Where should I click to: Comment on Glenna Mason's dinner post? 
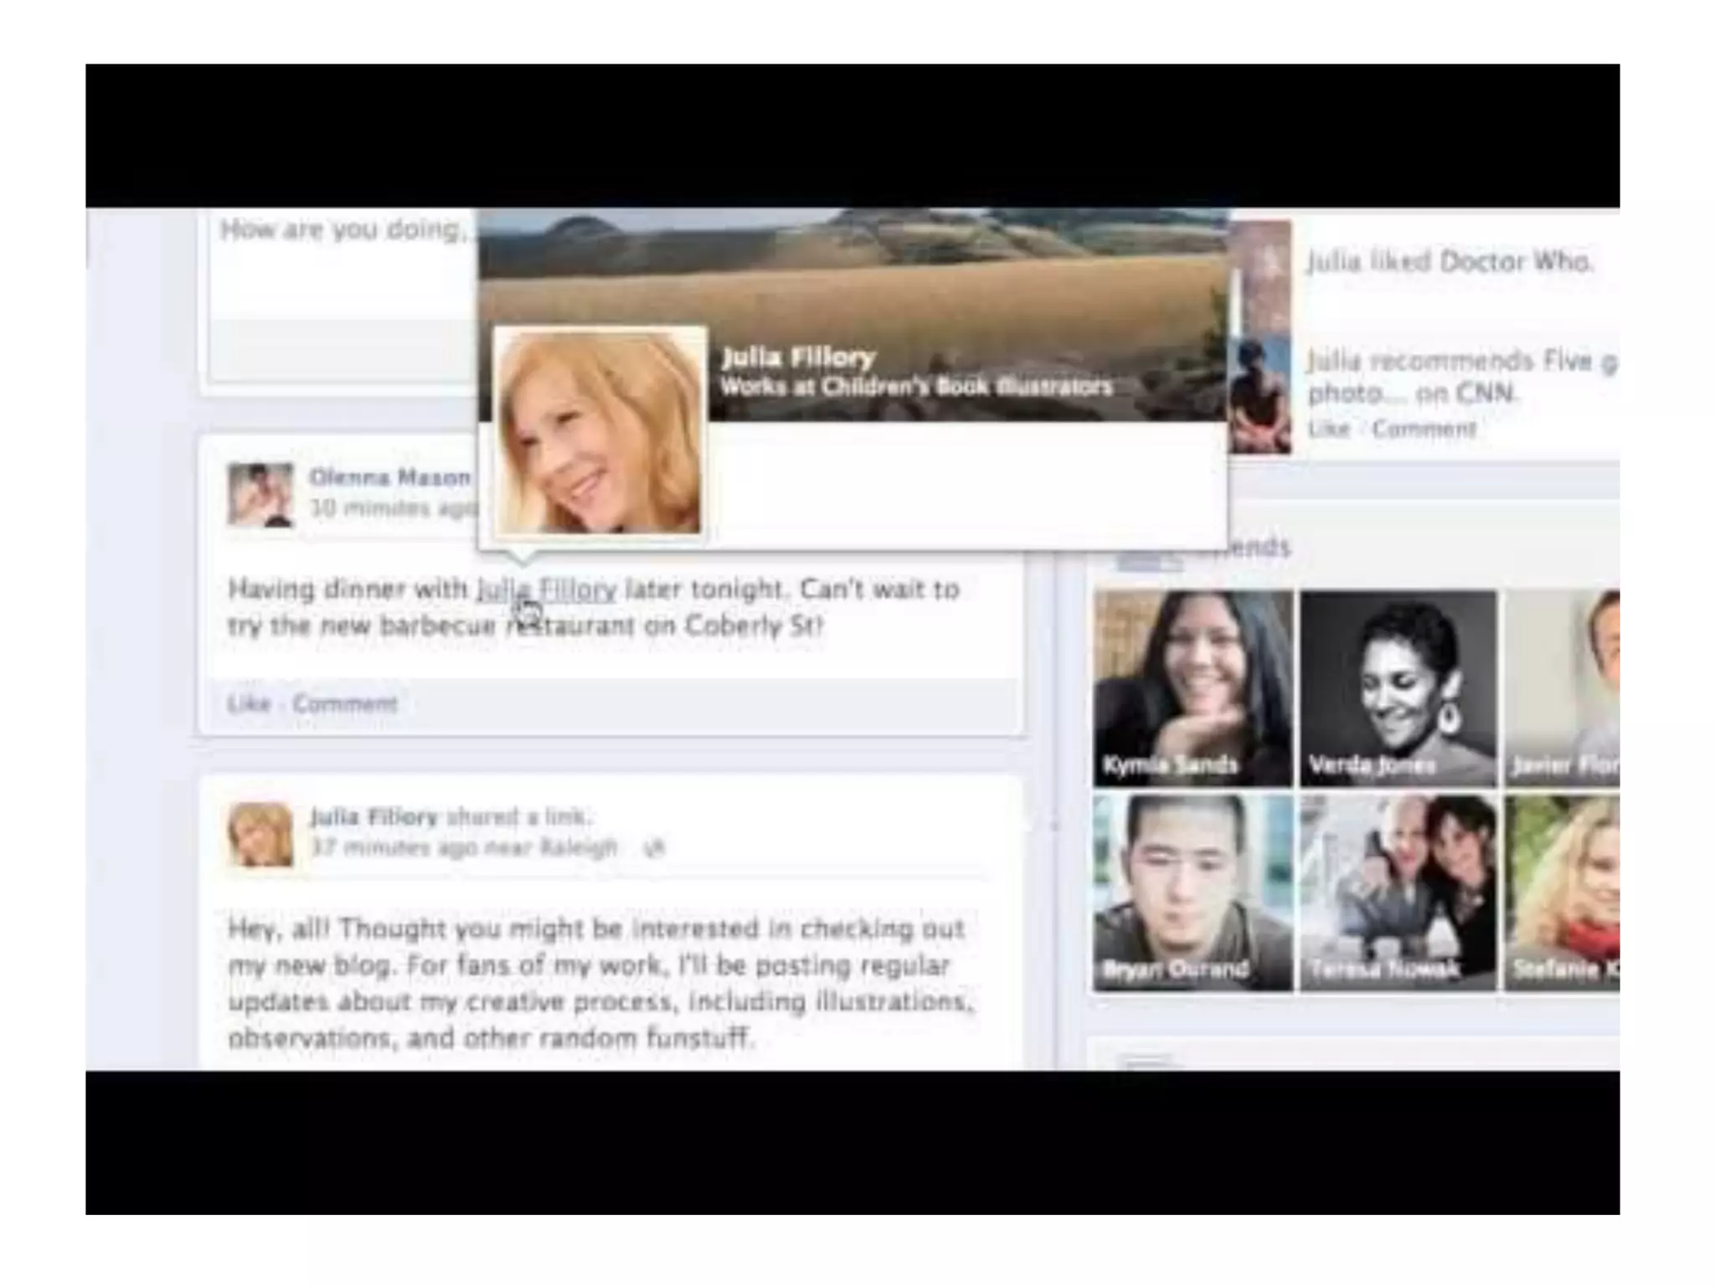click(x=344, y=704)
